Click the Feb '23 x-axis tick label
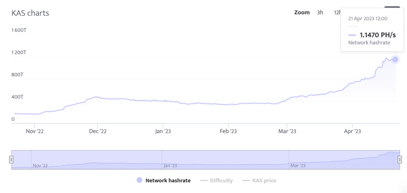The width and height of the screenshot is (407, 193). tap(228, 131)
